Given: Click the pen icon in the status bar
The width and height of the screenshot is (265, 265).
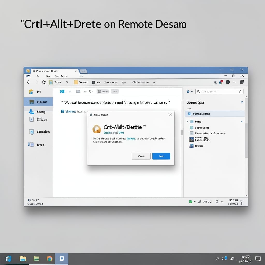Looking at the screenshot, I should 200,201.
